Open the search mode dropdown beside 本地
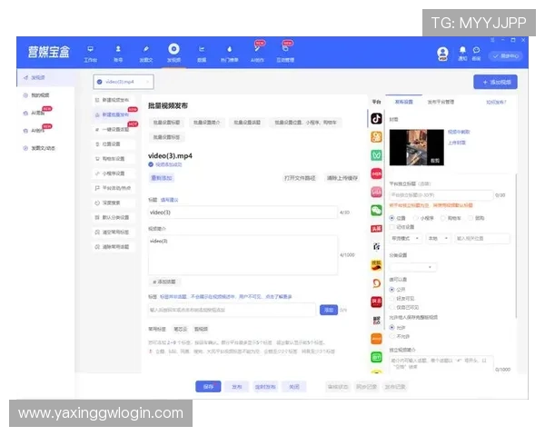The image size is (545, 436). tap(406, 239)
